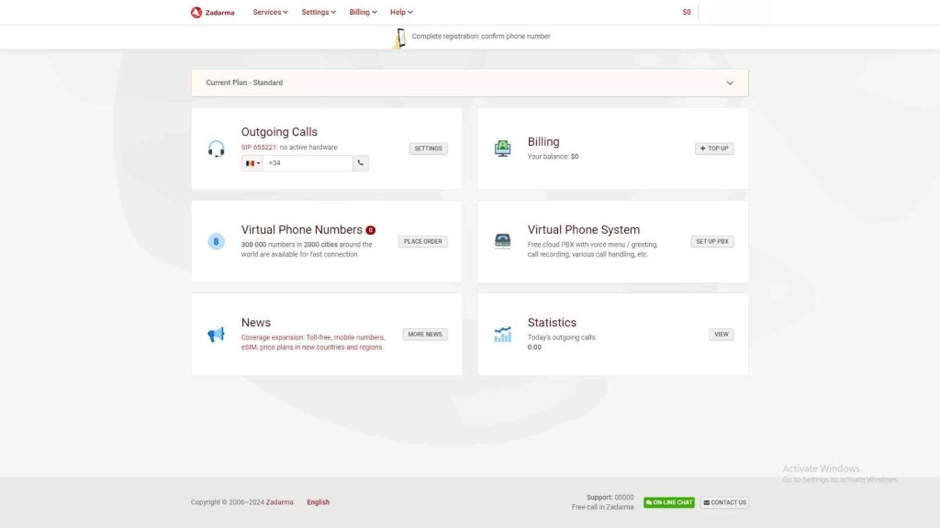940x528 pixels.
Task: Click the Zadarma logo icon
Action: [x=196, y=12]
